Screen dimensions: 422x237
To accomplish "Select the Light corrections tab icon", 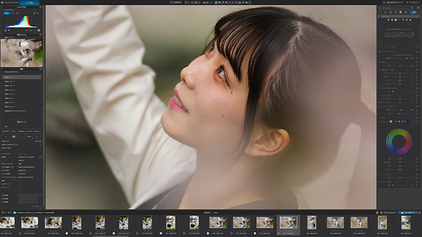I will coord(385,12).
